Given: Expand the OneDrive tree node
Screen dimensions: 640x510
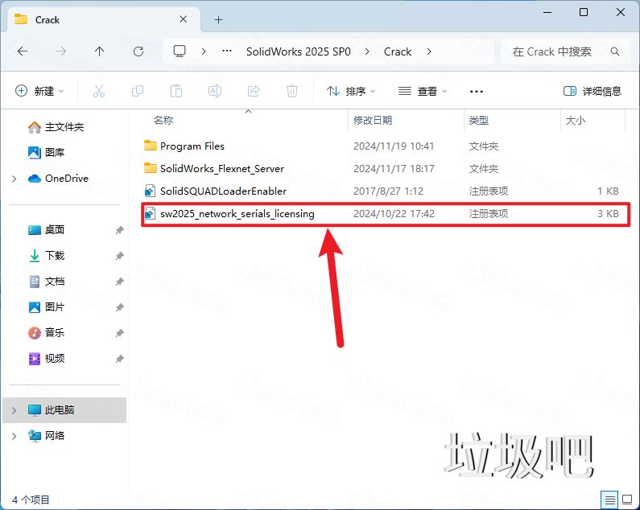Looking at the screenshot, I should click(14, 179).
